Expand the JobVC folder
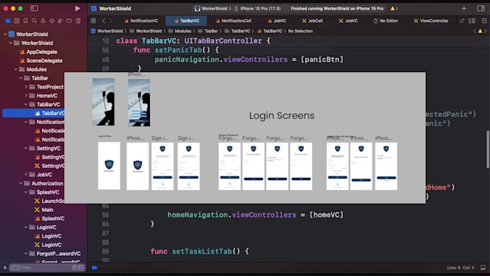490x276 pixels. coord(26,174)
